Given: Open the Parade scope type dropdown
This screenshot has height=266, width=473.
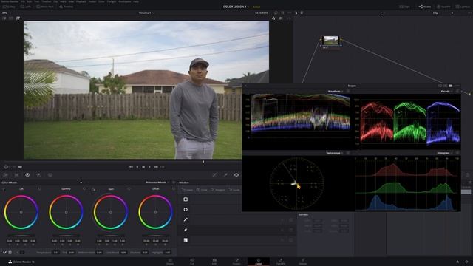Looking at the screenshot, I should point(446,91).
